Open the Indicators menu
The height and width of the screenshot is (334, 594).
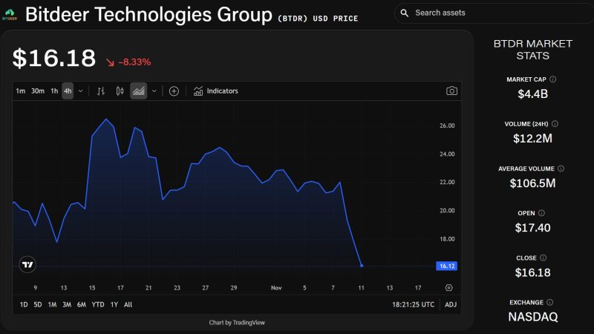215,91
